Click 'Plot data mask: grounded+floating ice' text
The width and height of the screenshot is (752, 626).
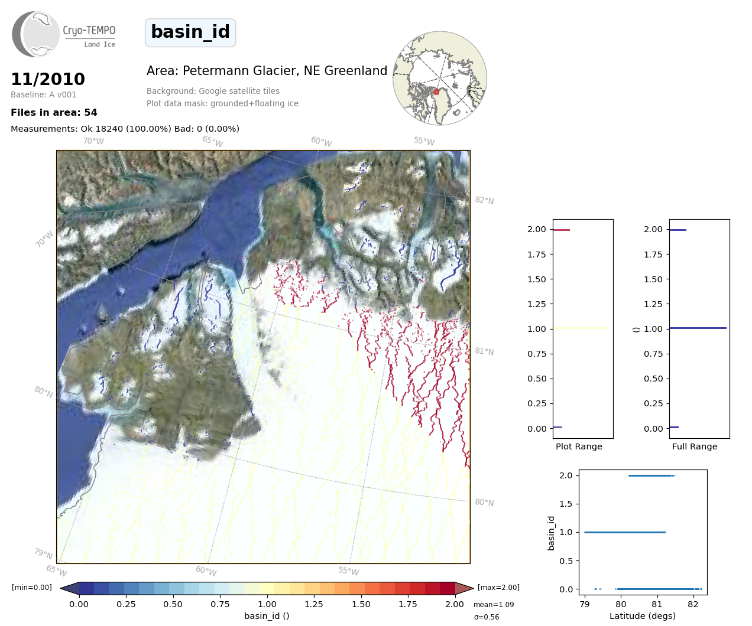(222, 103)
